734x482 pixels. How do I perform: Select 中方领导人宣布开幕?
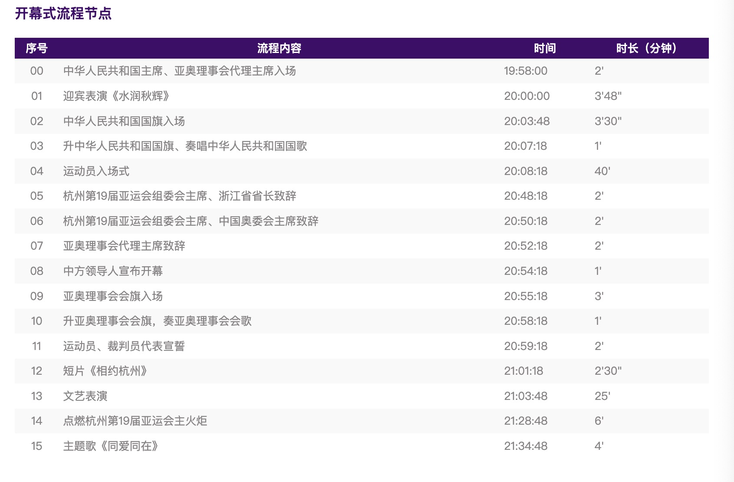[113, 271]
